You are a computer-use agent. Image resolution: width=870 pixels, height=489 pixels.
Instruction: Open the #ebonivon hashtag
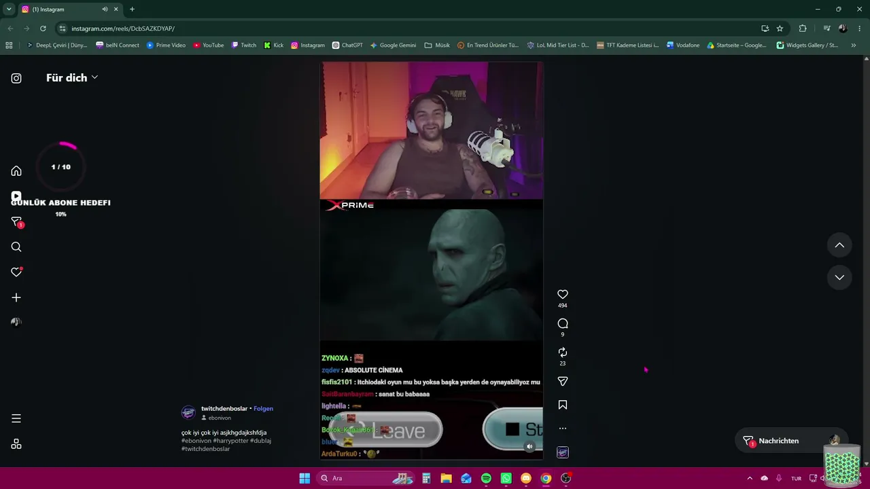tap(196, 441)
